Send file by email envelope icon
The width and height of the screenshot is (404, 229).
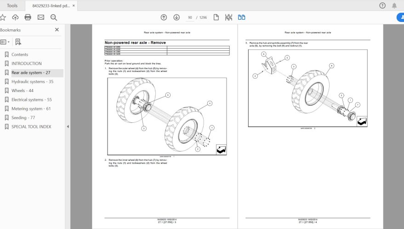41,17
